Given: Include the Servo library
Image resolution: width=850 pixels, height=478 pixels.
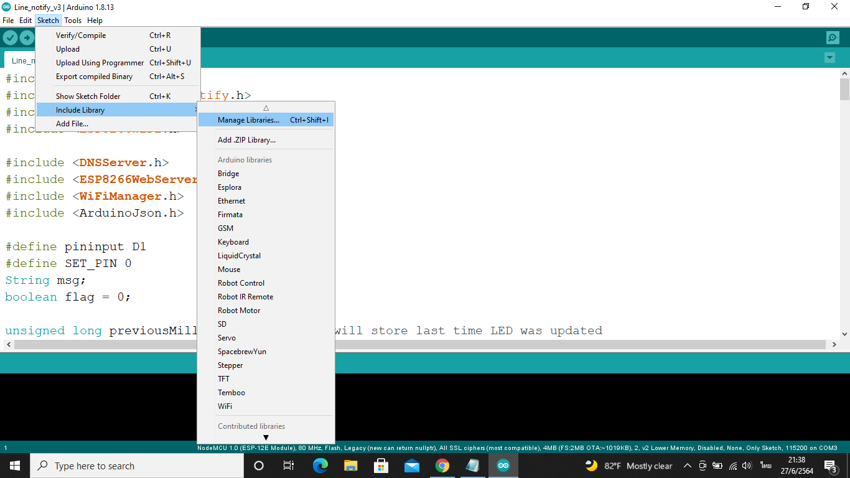Looking at the screenshot, I should [x=266, y=338].
